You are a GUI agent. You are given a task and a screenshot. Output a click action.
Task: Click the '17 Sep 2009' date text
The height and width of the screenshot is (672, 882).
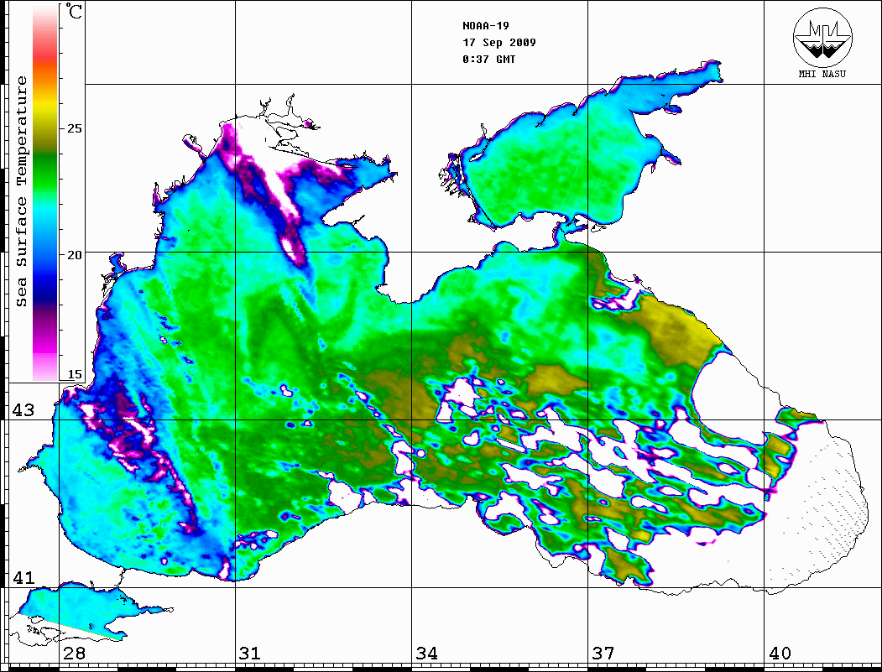tap(499, 43)
